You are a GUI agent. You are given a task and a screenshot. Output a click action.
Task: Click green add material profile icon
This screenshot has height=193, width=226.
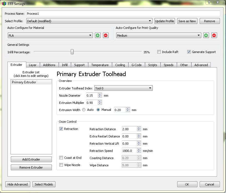[x=98, y=35]
